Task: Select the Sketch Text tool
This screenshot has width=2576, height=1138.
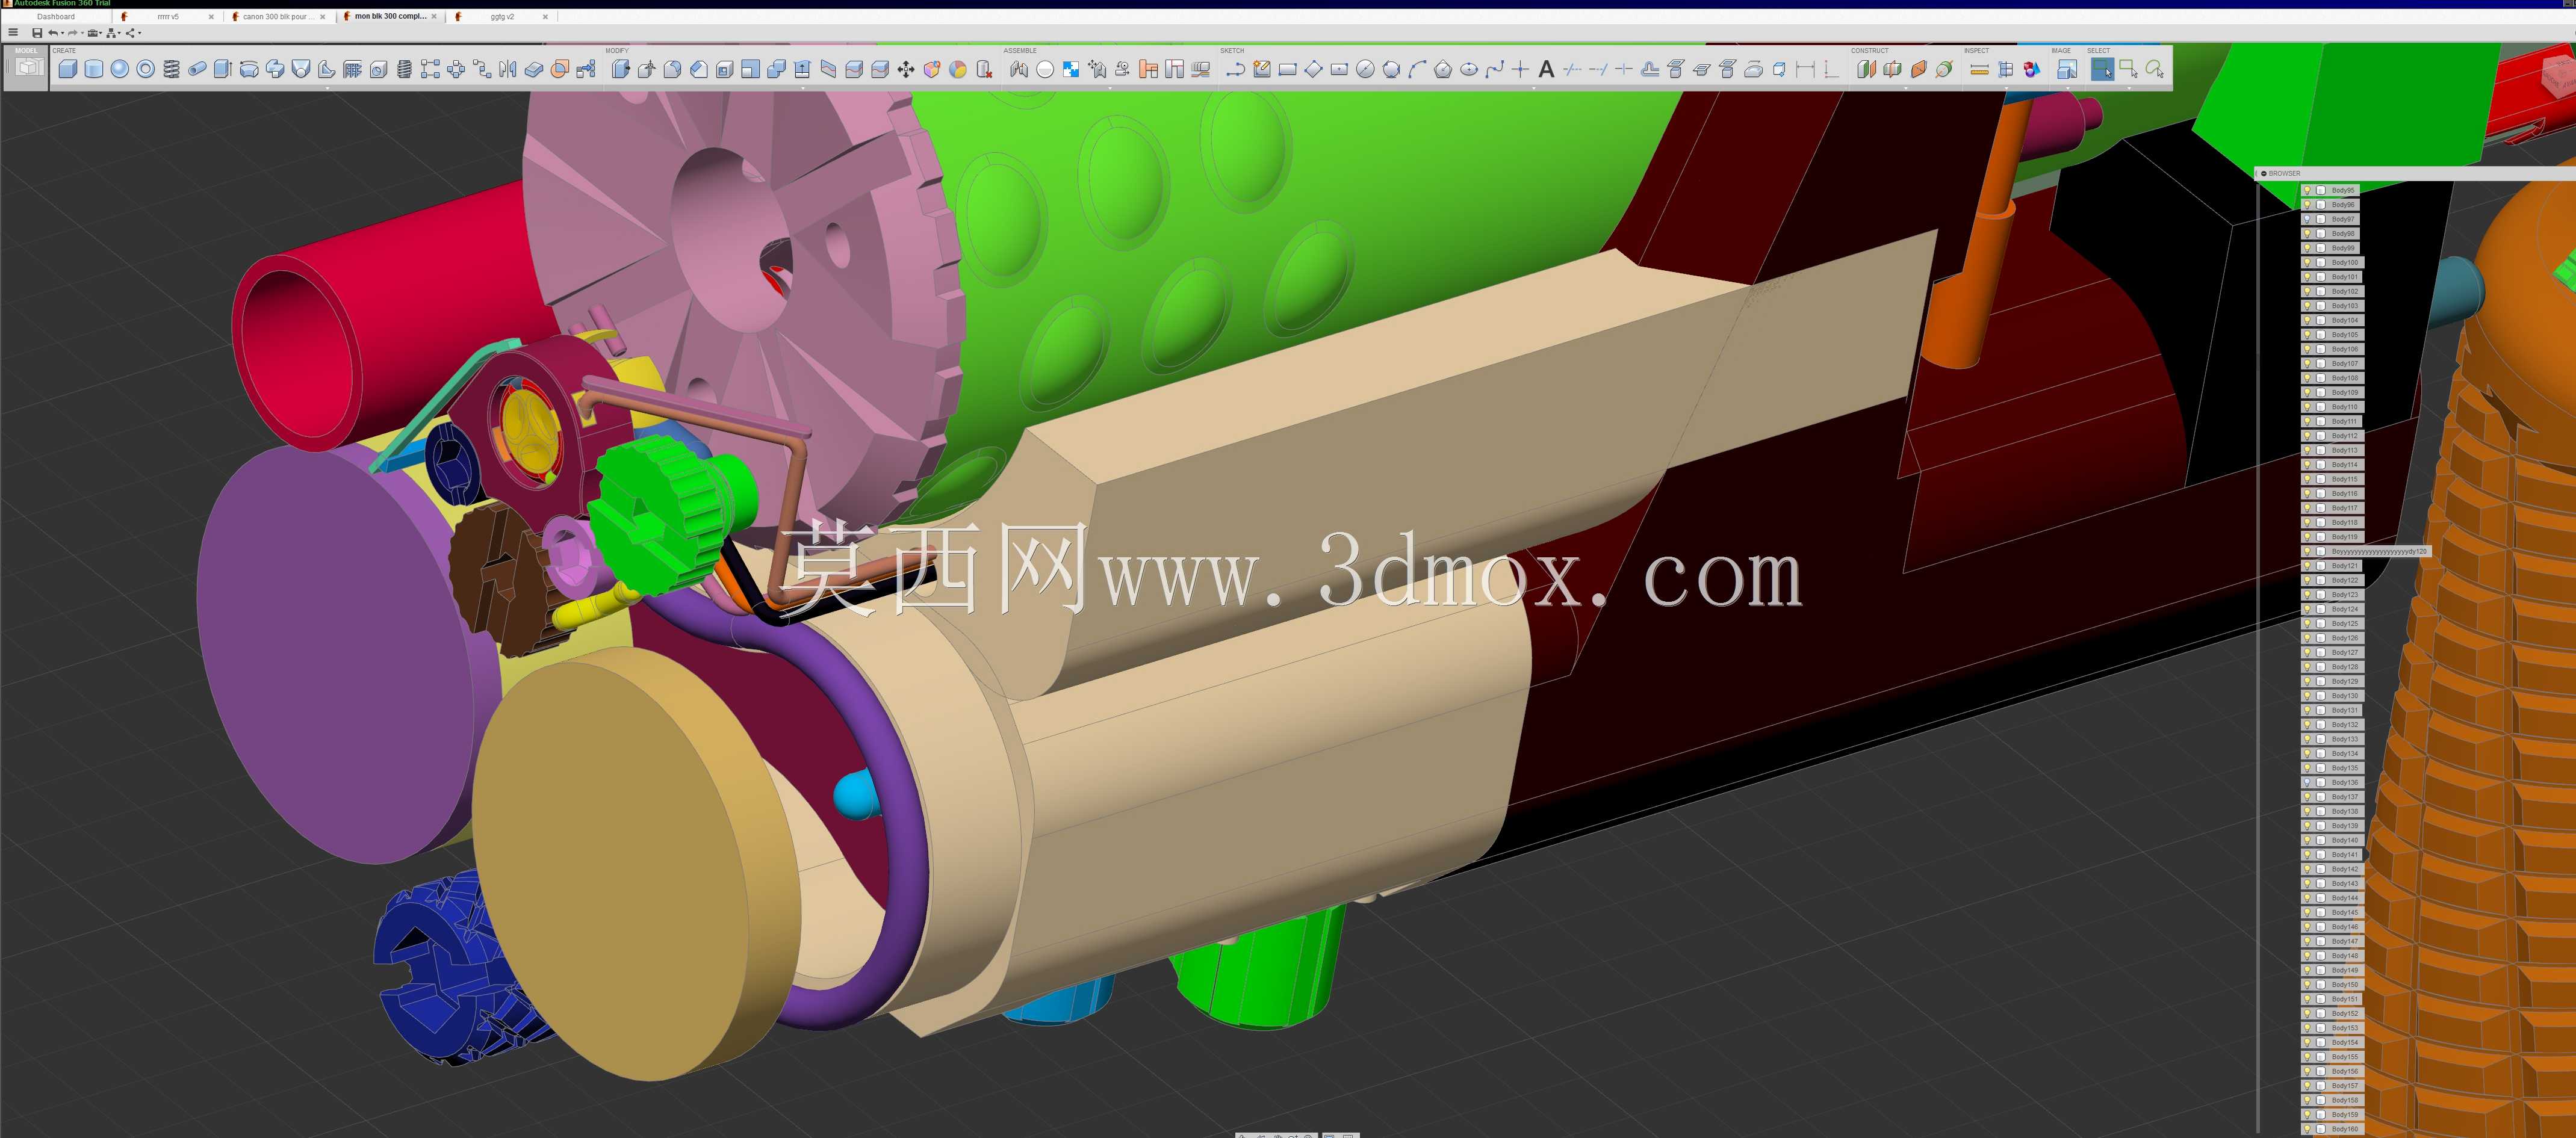Action: pos(1546,69)
